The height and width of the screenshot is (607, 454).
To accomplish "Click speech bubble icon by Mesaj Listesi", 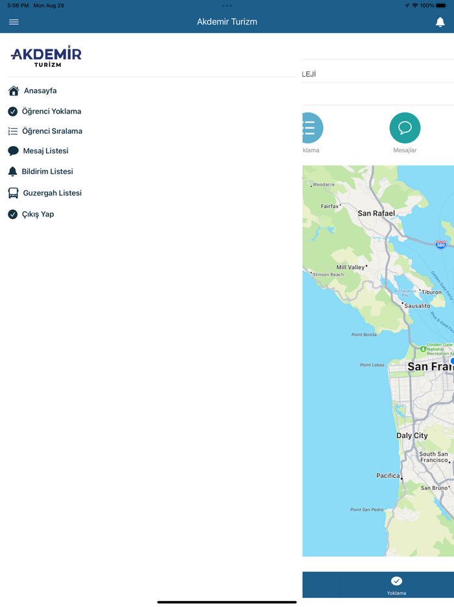I will click(x=13, y=151).
